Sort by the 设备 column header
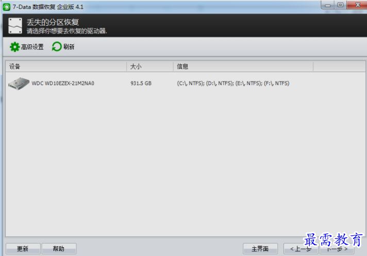This screenshot has height=256, width=367. click(66, 67)
